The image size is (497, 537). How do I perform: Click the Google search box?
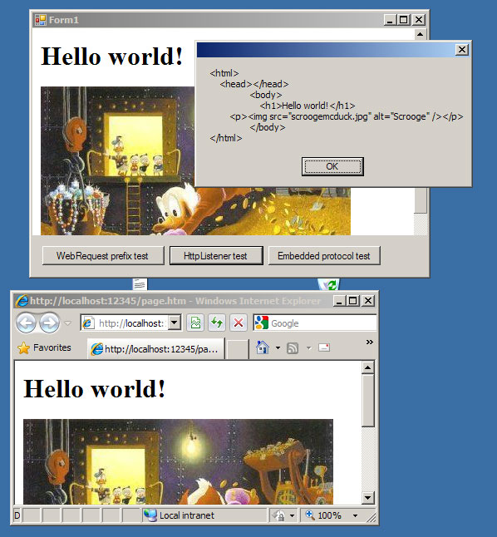coord(315,323)
